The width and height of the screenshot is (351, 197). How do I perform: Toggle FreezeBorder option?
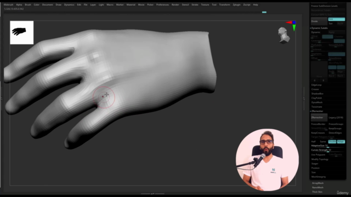coord(319,124)
